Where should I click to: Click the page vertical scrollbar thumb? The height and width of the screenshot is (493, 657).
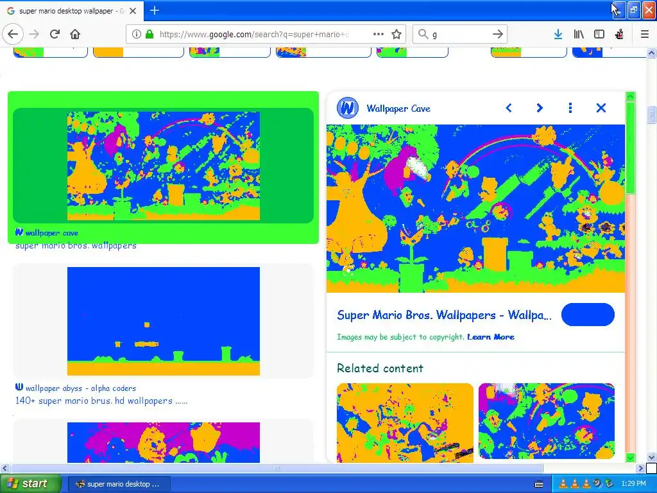click(651, 114)
